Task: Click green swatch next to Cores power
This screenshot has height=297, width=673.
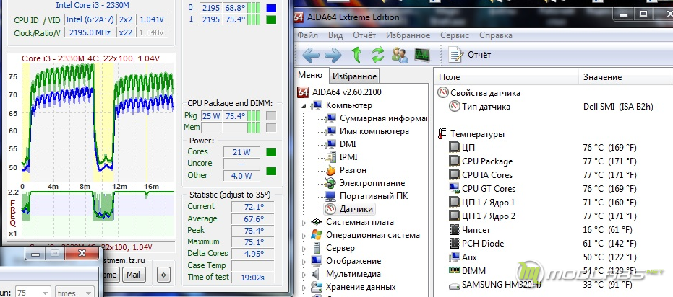Action: tap(271, 152)
